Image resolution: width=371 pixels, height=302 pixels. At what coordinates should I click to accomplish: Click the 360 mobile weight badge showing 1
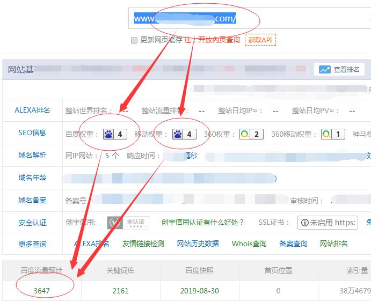[333, 134]
